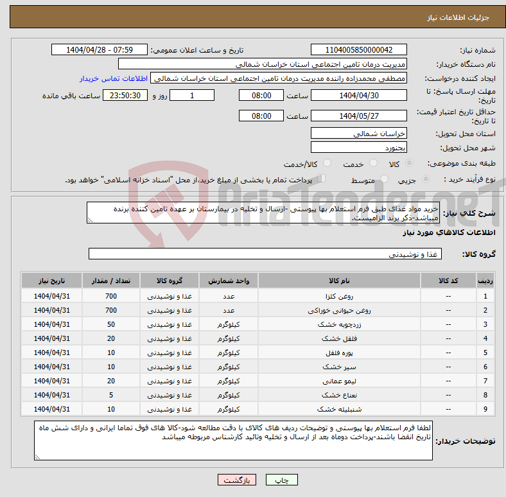This screenshot has height=497, width=506.
Task: Click the تاریخ نیاز column header
Action: click(51, 281)
